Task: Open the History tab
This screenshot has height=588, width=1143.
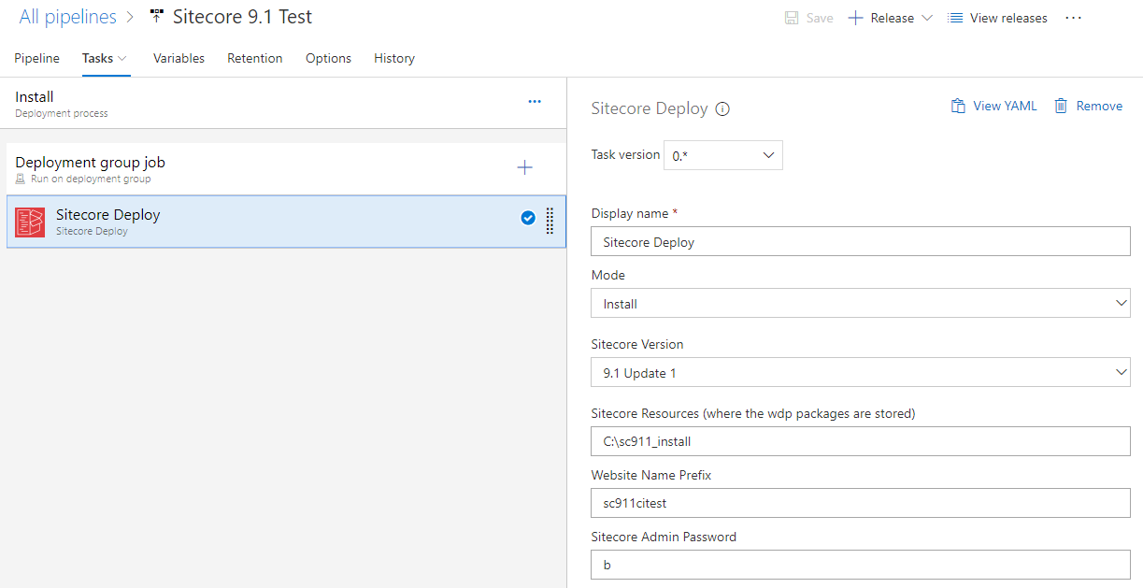Action: (x=394, y=58)
